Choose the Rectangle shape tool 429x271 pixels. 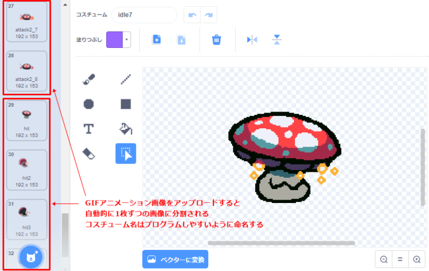pyautogui.click(x=126, y=104)
